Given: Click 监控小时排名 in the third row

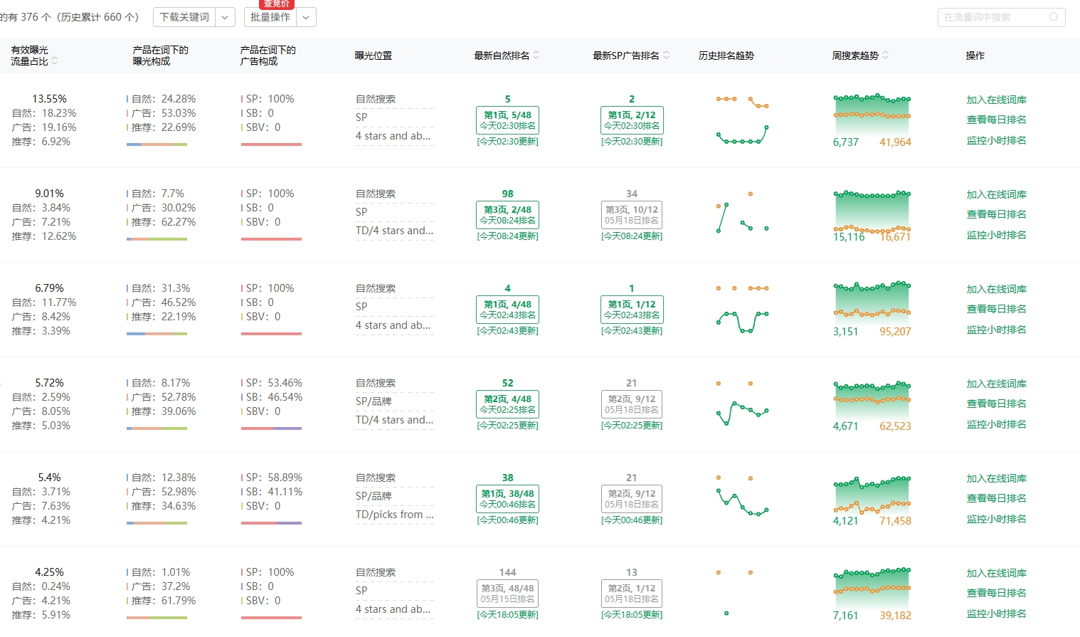Looking at the screenshot, I should [x=996, y=330].
